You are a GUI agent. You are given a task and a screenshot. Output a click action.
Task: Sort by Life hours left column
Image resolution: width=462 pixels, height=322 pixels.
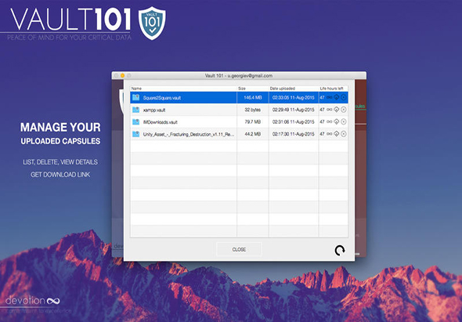point(334,89)
